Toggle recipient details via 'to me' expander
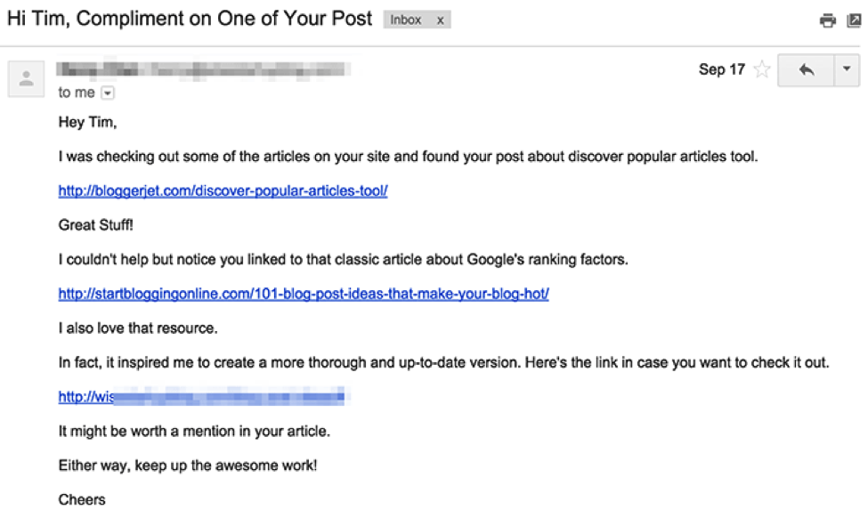Viewport: 868px width, 518px height. point(107,92)
